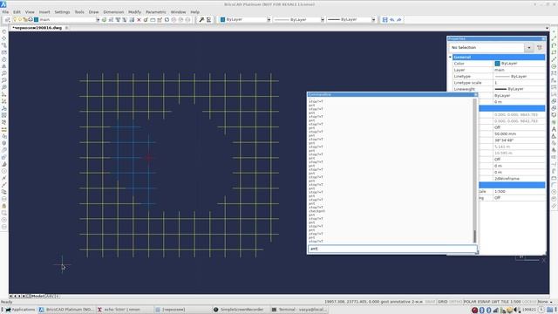Open the color ByLayer dropdown in toolbar

(x=269, y=20)
